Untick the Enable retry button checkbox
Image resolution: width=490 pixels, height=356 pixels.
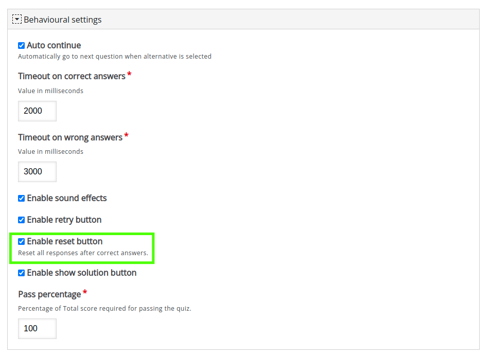[21, 220]
